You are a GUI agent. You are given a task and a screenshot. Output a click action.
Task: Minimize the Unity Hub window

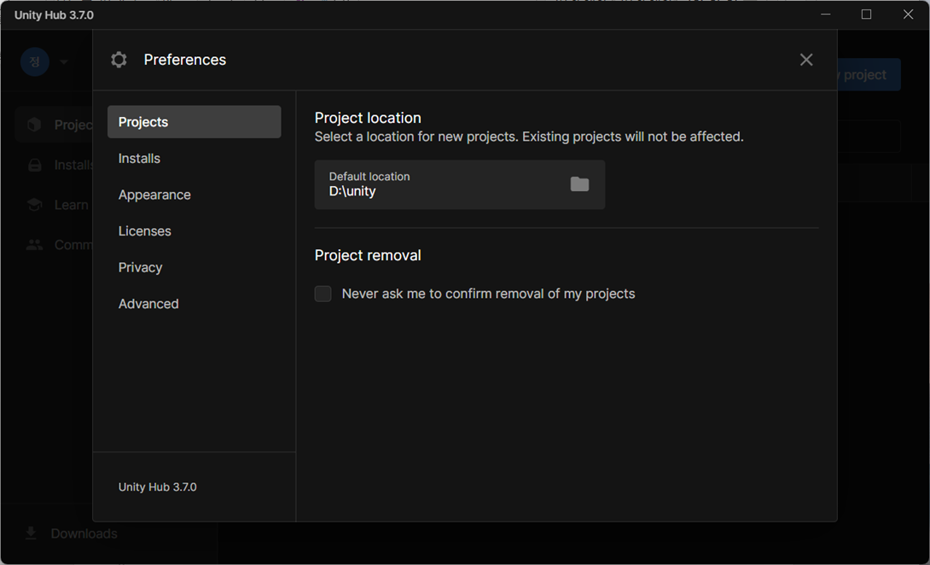[x=826, y=15]
